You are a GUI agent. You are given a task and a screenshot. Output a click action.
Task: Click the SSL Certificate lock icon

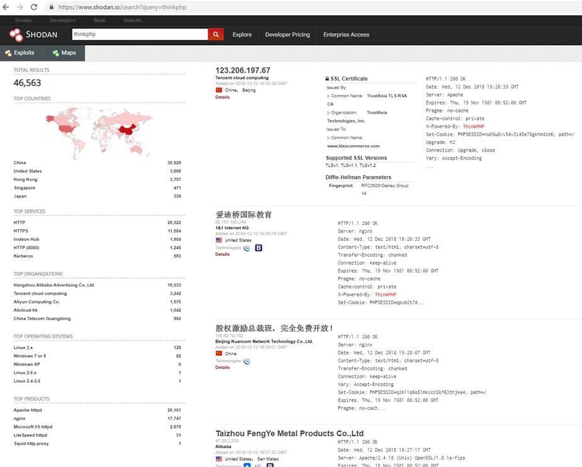coord(327,79)
